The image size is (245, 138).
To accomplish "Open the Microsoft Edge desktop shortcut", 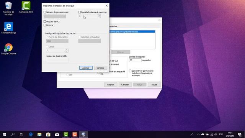I will (8, 28).
